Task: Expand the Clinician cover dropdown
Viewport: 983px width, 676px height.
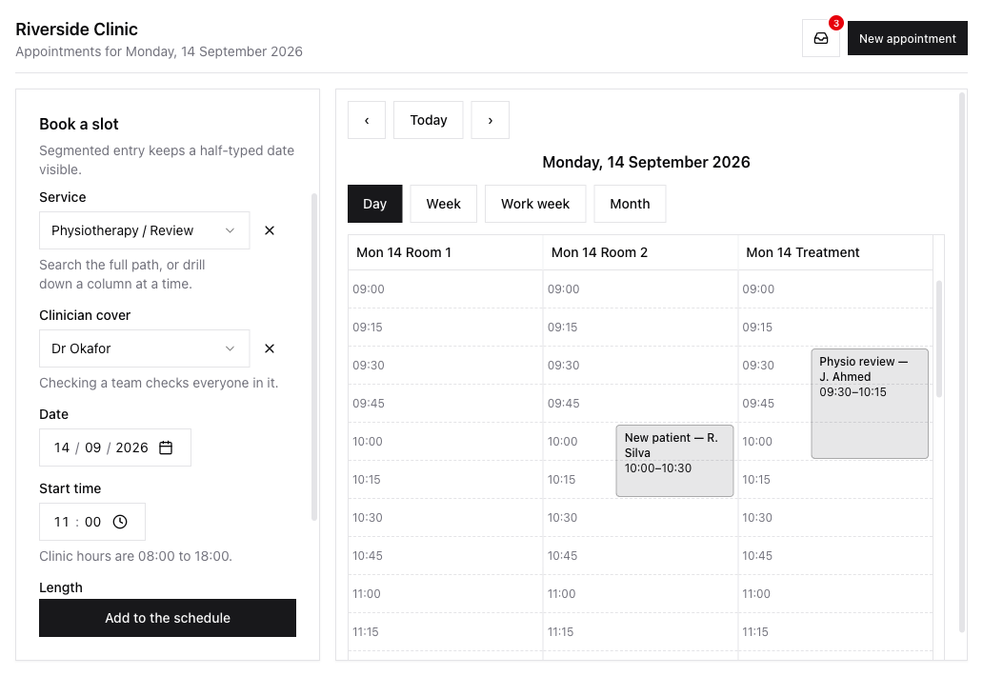Action: click(x=144, y=348)
